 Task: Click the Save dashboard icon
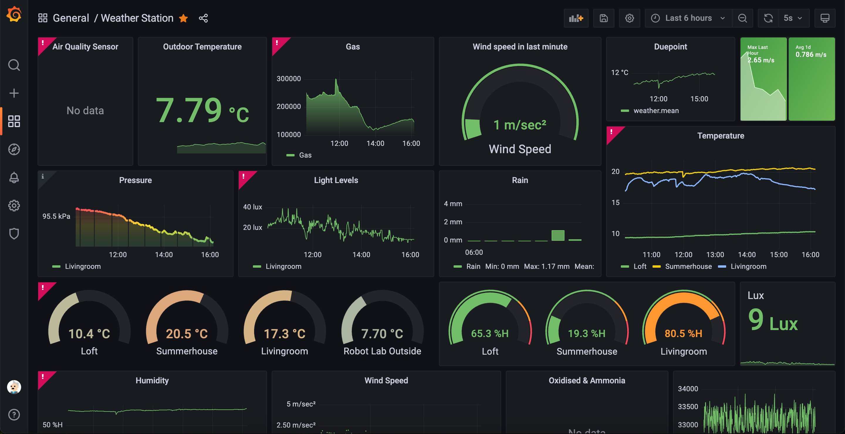coord(604,18)
